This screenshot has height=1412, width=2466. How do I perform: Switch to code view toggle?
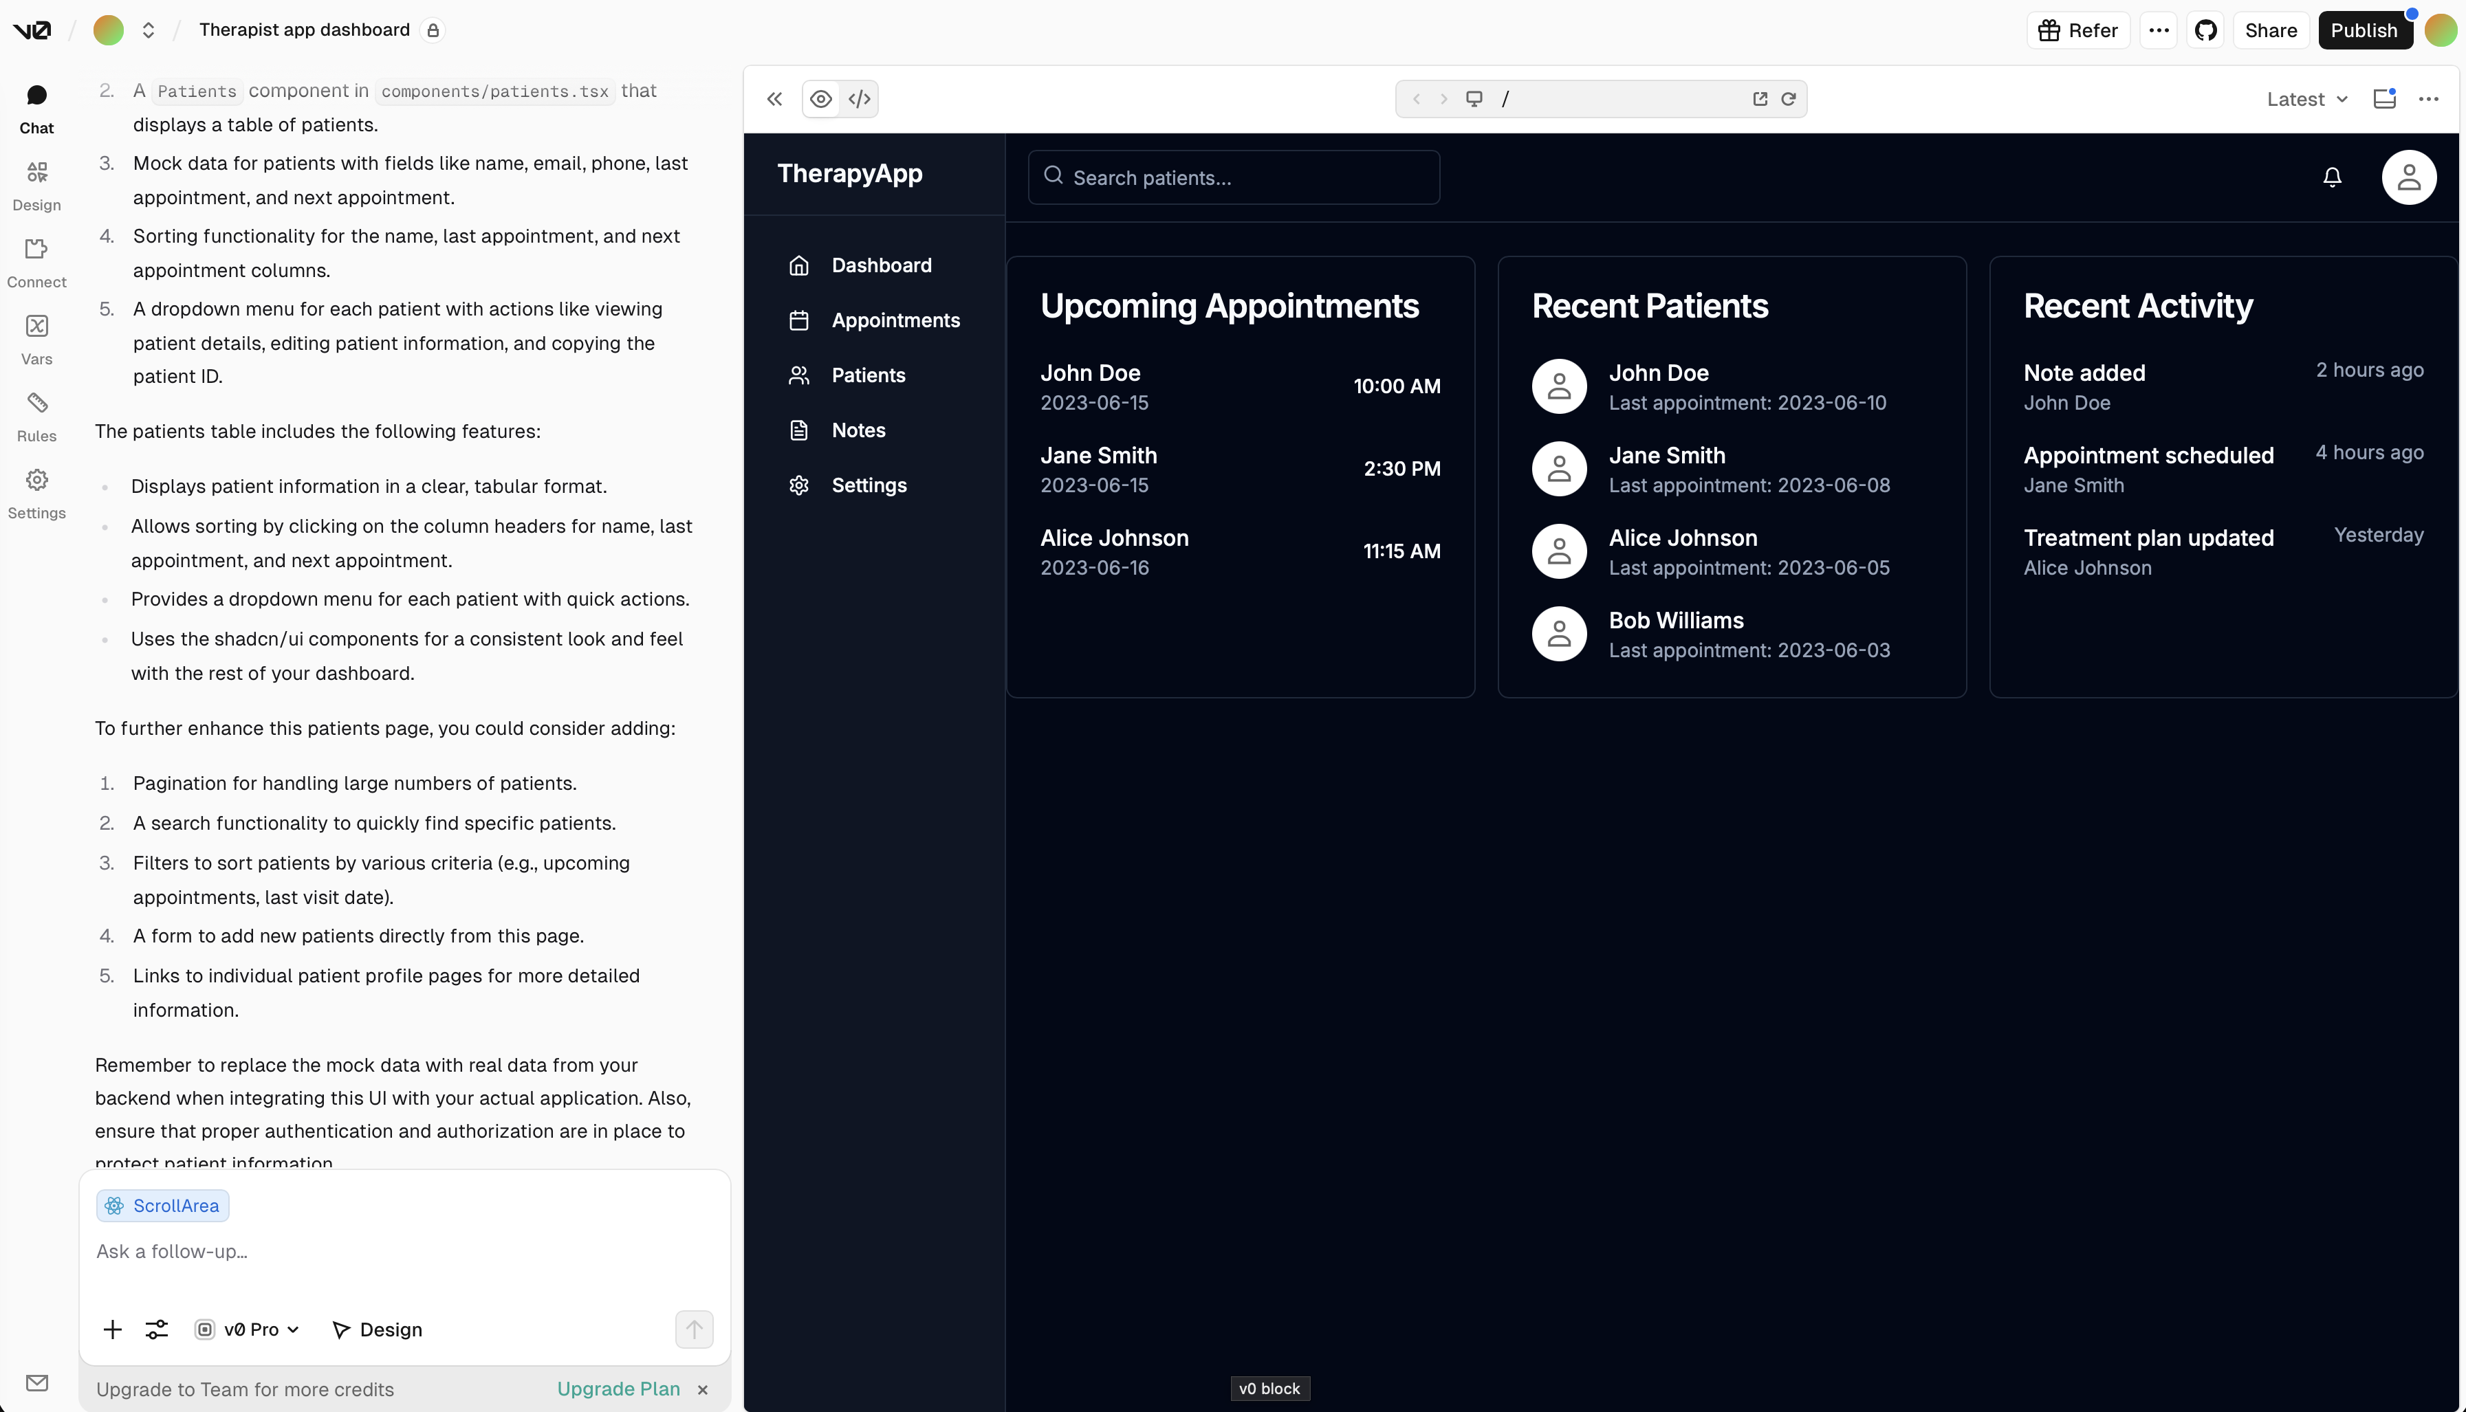pyautogui.click(x=858, y=98)
